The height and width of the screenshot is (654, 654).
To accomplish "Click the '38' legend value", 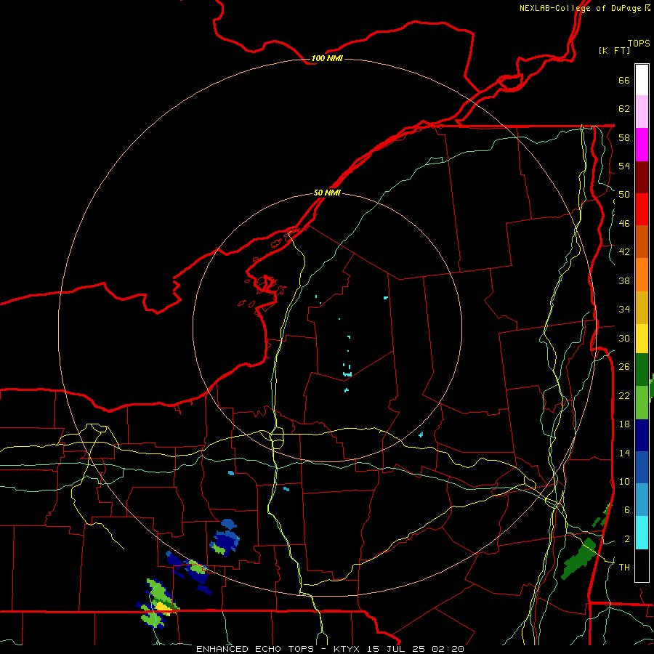I will pos(624,280).
